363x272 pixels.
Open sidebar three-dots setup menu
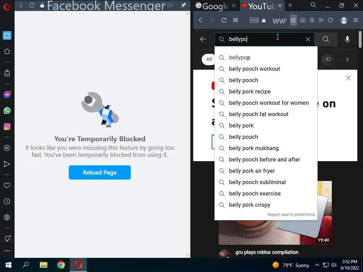point(7,251)
